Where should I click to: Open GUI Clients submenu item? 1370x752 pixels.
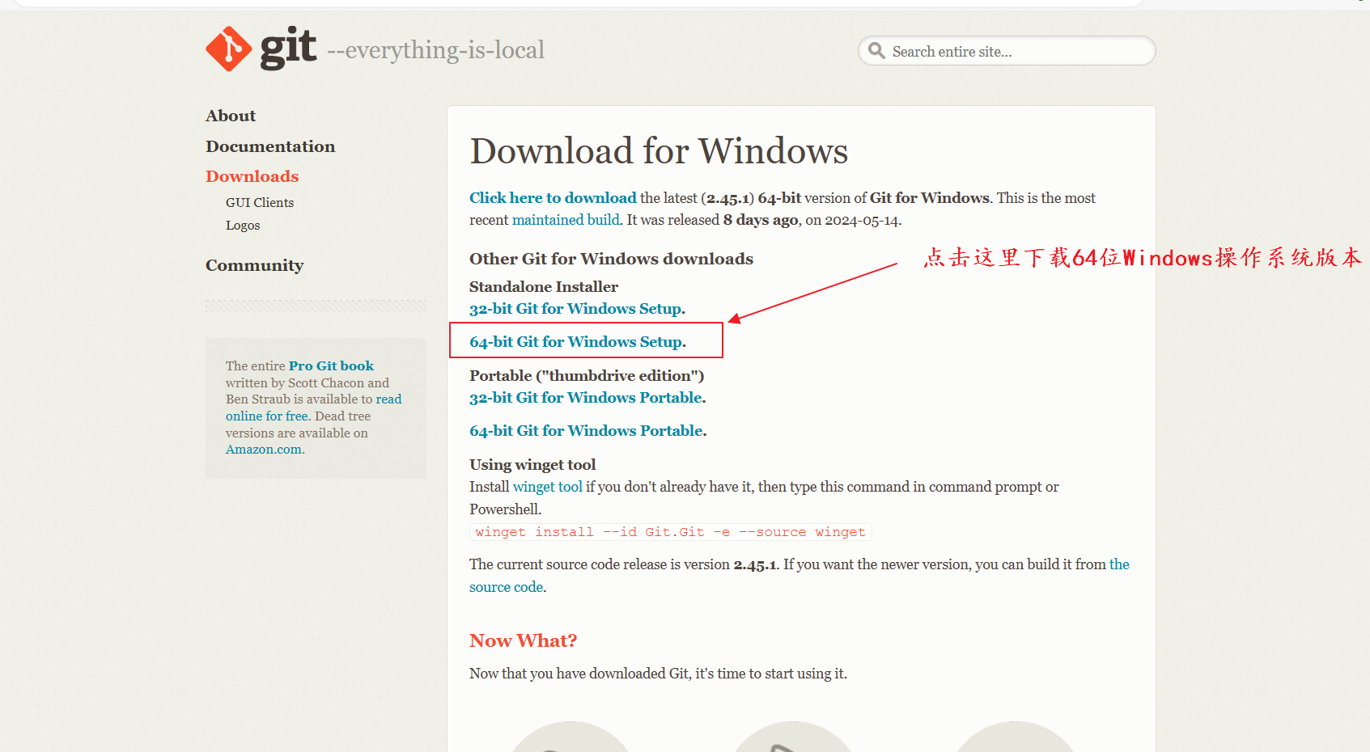point(260,202)
